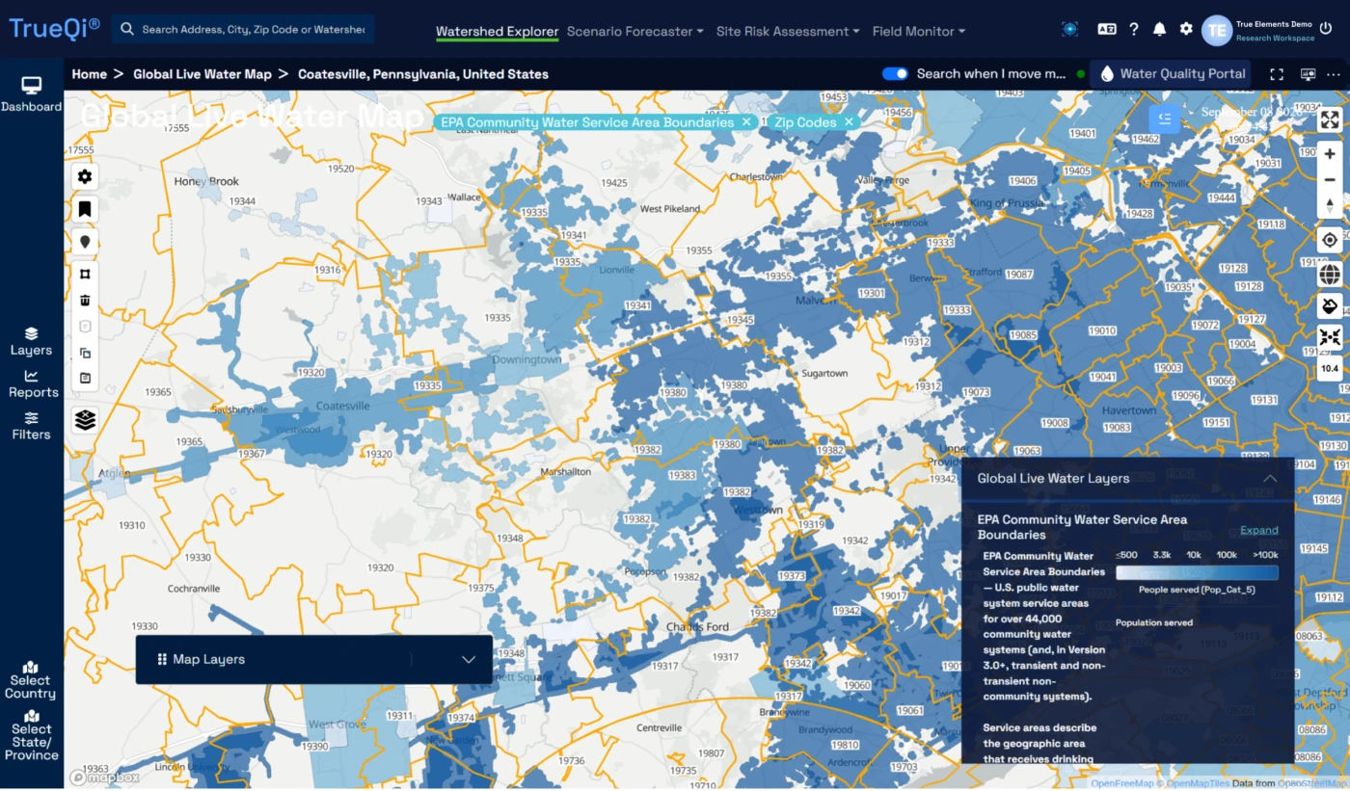Click the 10.4 zoom level indicator
The height and width of the screenshot is (791, 1350).
click(1330, 368)
